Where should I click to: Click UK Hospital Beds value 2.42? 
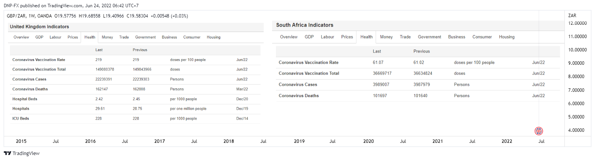pyautogui.click(x=99, y=99)
